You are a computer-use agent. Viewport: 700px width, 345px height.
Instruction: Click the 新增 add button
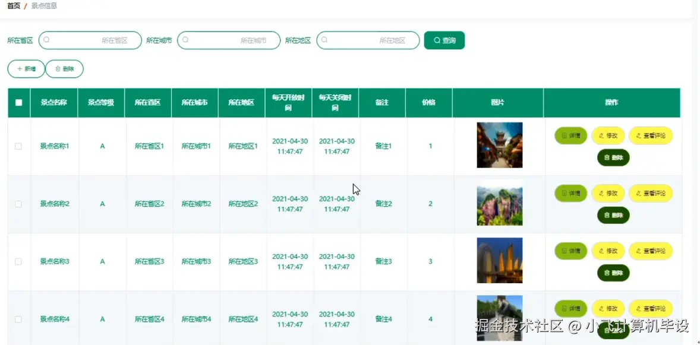point(26,69)
